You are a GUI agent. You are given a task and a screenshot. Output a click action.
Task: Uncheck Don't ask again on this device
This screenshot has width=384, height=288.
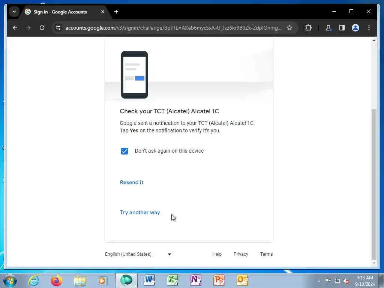coord(124,151)
